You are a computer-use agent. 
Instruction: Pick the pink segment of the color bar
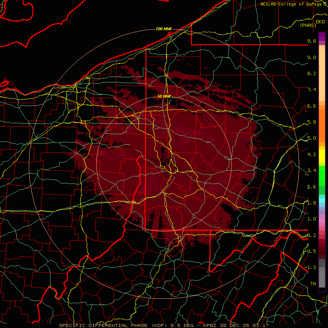(x=322, y=221)
